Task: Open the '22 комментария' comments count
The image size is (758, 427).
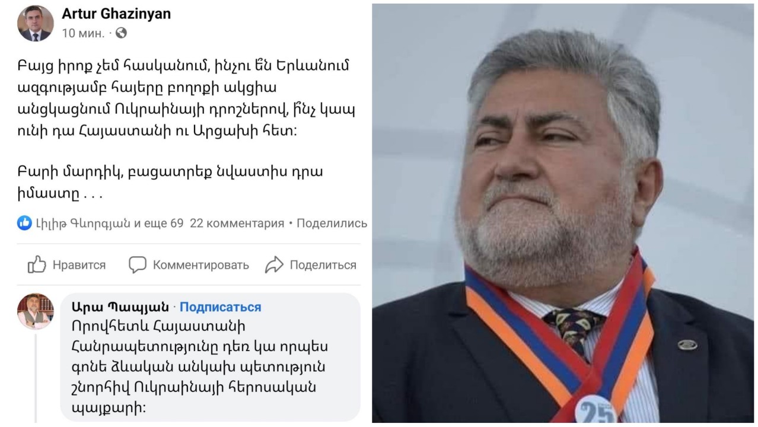Action: click(237, 224)
